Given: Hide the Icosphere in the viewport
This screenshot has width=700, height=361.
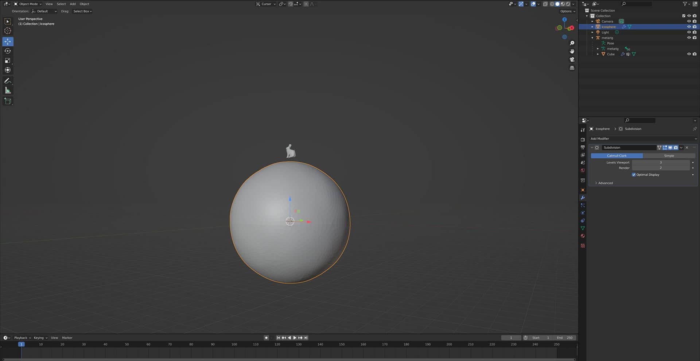Looking at the screenshot, I should (x=689, y=27).
